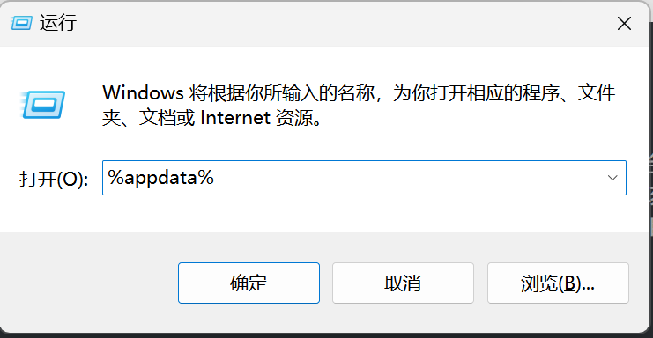Open file browser via 浏览(B)... button

(558, 283)
